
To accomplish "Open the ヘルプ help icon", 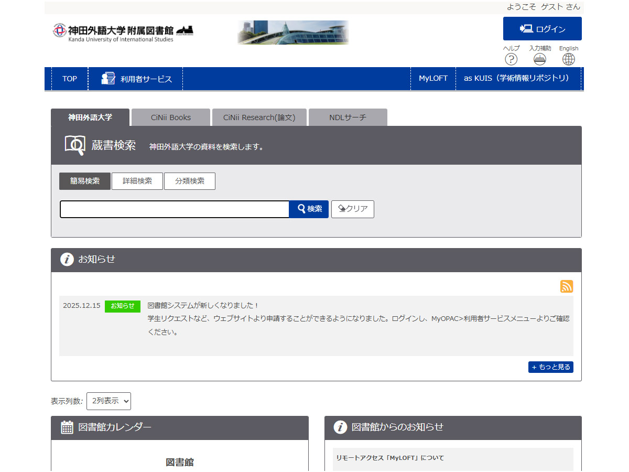I will (511, 59).
